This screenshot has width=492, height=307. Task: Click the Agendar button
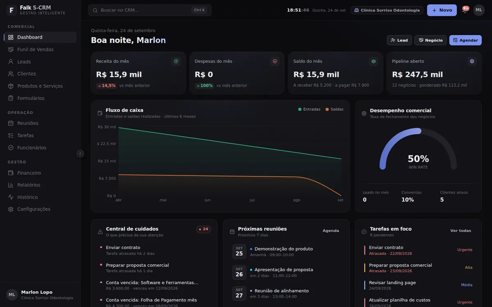465,40
